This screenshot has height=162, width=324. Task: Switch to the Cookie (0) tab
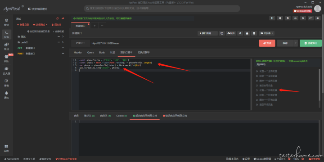point(121,116)
